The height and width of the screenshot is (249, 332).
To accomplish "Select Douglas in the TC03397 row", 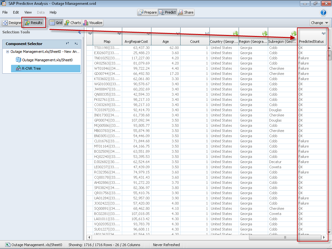I will pos(282,110).
